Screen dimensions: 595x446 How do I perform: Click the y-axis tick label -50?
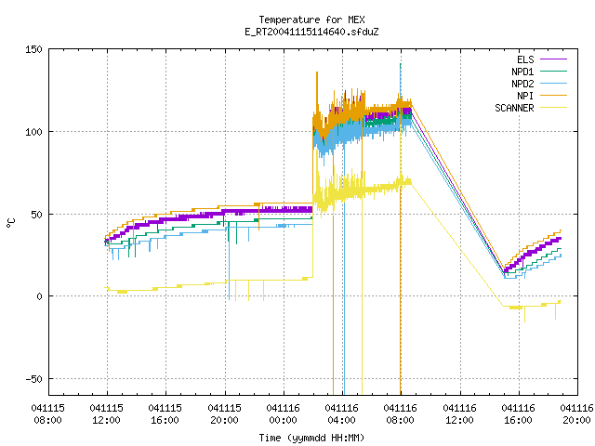[33, 379]
